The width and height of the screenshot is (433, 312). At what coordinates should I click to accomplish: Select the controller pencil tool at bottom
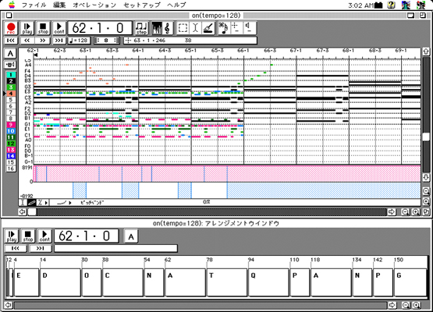pyautogui.click(x=32, y=203)
